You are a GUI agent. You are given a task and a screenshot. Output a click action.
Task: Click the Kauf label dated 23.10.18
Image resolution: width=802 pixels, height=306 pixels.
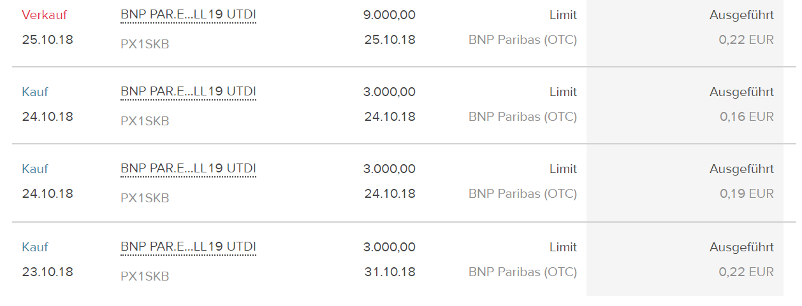click(35, 247)
